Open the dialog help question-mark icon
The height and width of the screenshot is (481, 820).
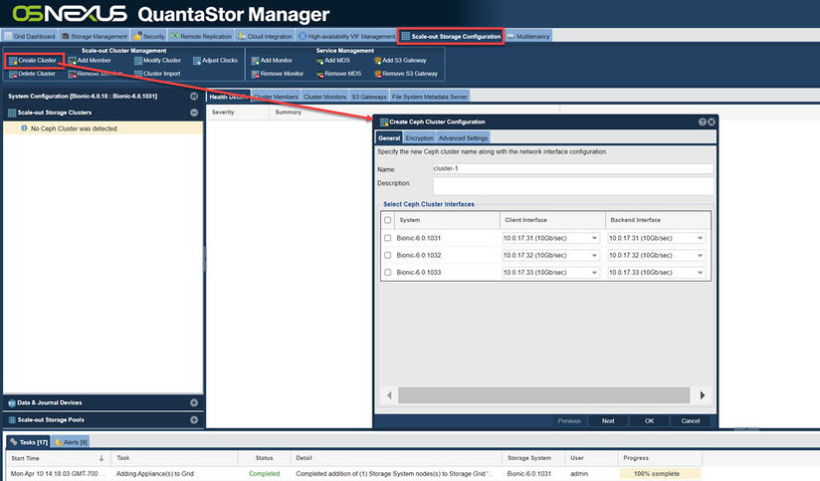point(703,121)
